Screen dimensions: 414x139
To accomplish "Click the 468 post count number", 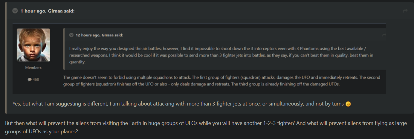I will pos(36,80).
